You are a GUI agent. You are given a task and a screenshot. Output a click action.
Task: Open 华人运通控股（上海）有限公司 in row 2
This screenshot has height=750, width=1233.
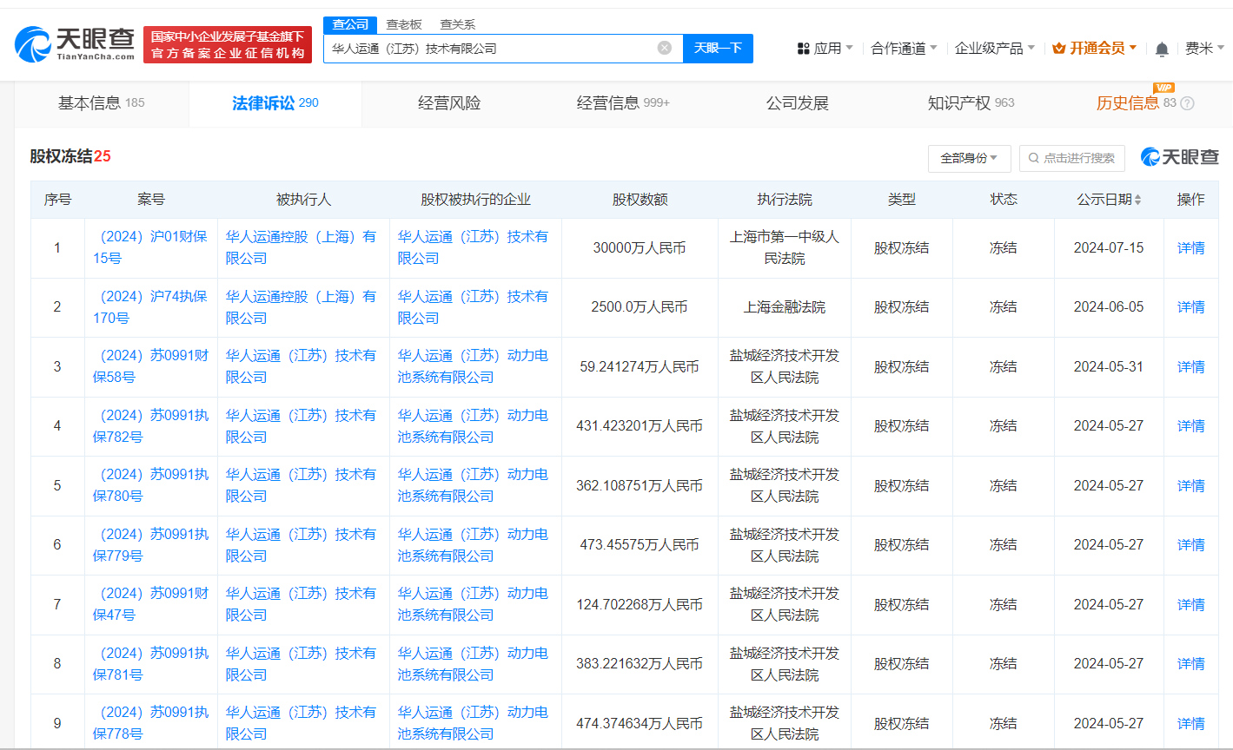302,307
